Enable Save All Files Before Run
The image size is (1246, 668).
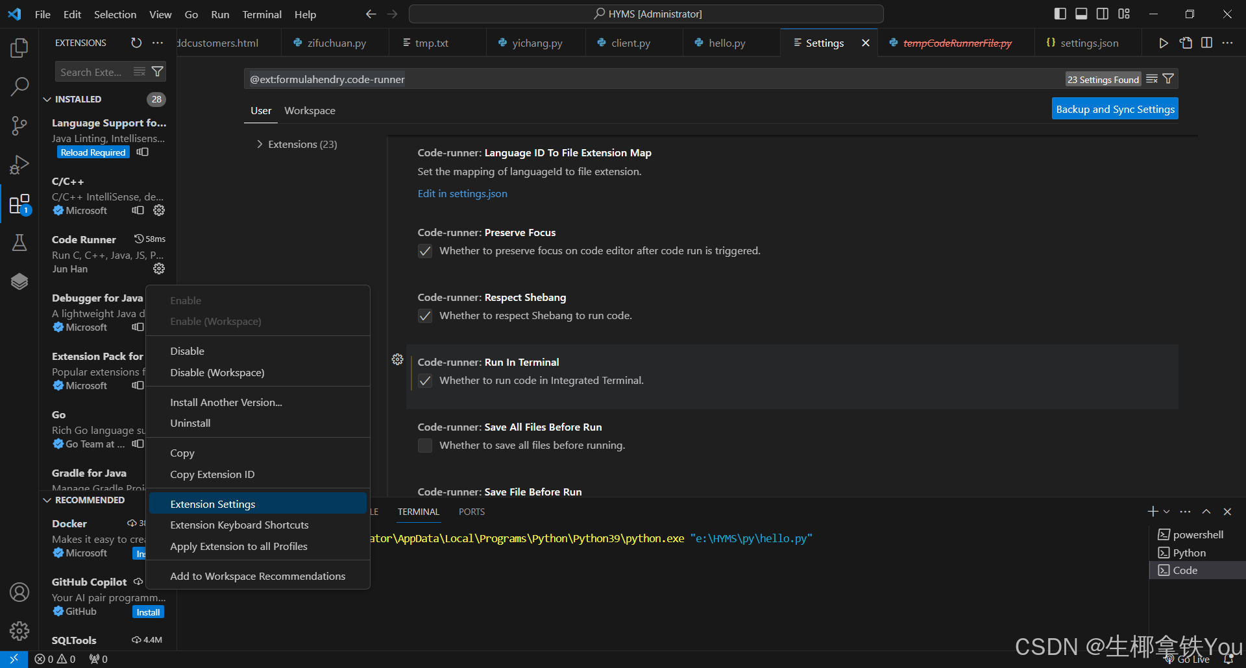[425, 446]
